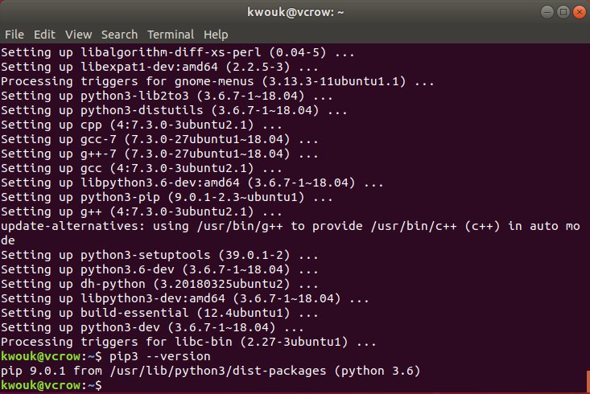The image size is (590, 394).
Task: Open the Edit menu
Action: pos(44,35)
